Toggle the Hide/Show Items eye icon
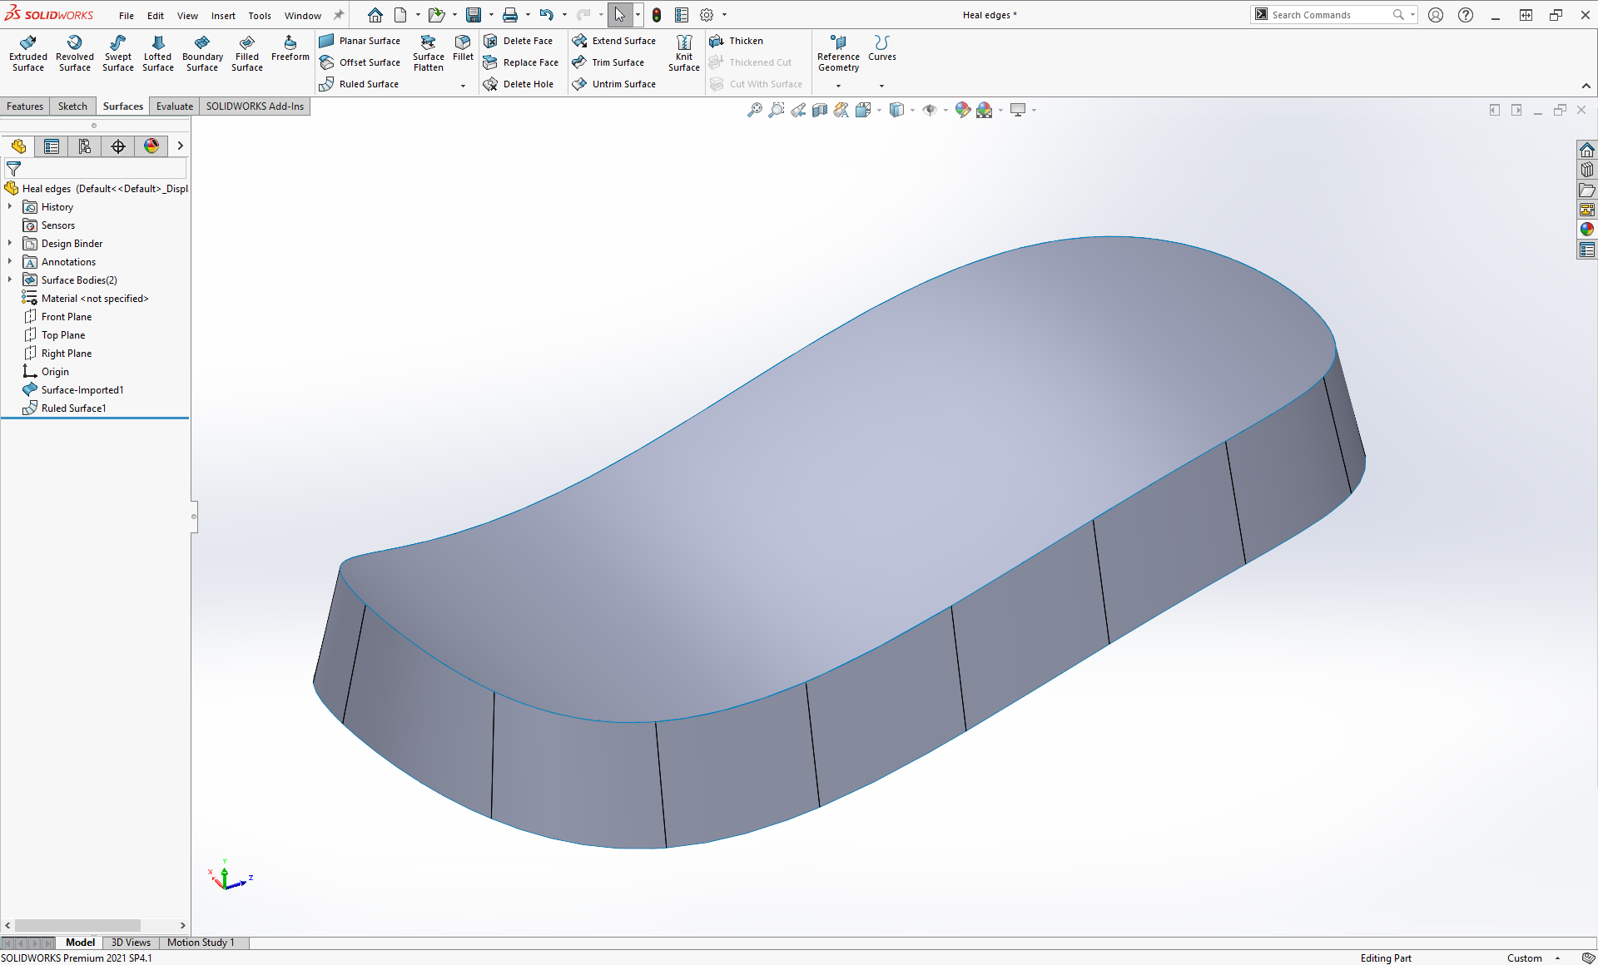 pyautogui.click(x=930, y=110)
